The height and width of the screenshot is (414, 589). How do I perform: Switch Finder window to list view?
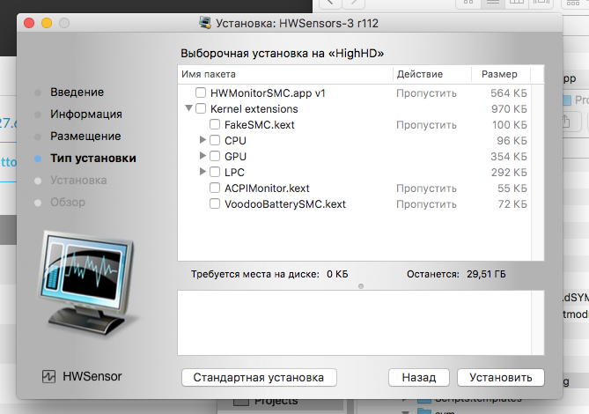coord(492,3)
